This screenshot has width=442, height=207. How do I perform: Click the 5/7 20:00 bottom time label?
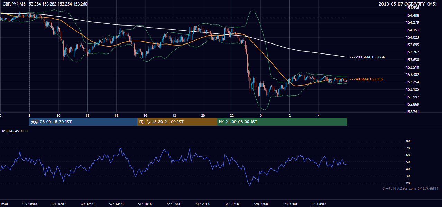[203, 204]
